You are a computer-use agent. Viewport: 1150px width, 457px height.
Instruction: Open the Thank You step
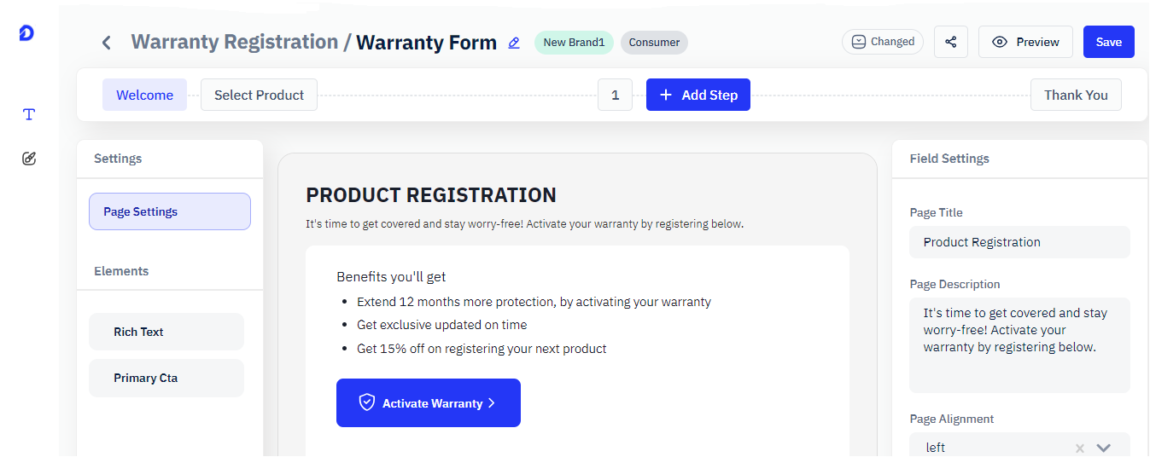pyautogui.click(x=1075, y=95)
